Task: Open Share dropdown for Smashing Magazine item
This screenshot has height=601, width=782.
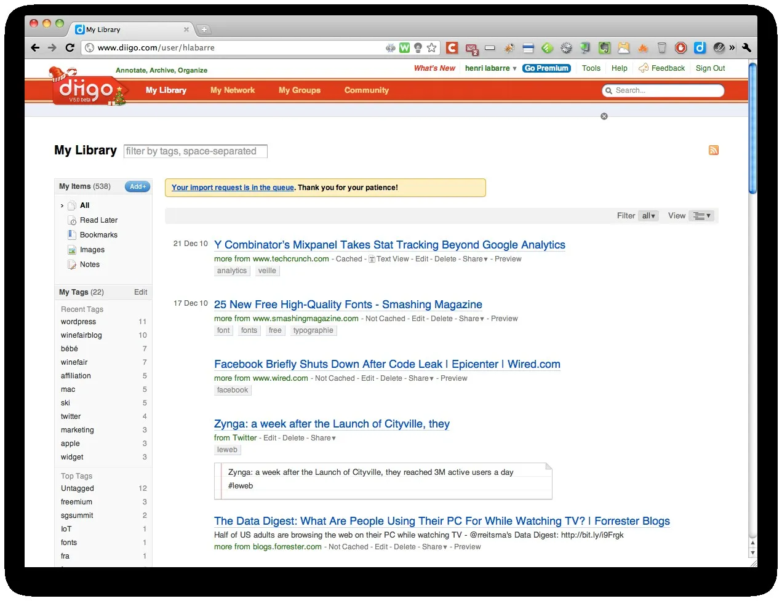Action: coord(471,319)
